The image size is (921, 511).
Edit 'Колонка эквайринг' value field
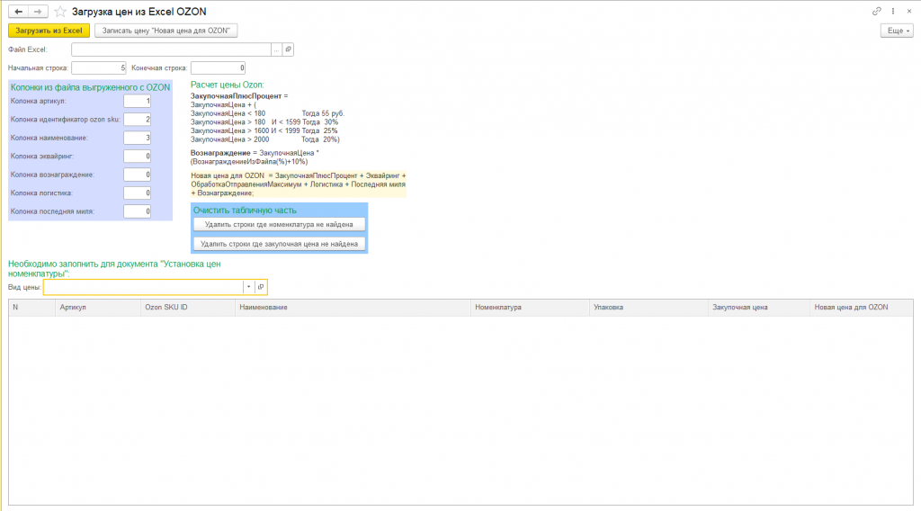[137, 157]
